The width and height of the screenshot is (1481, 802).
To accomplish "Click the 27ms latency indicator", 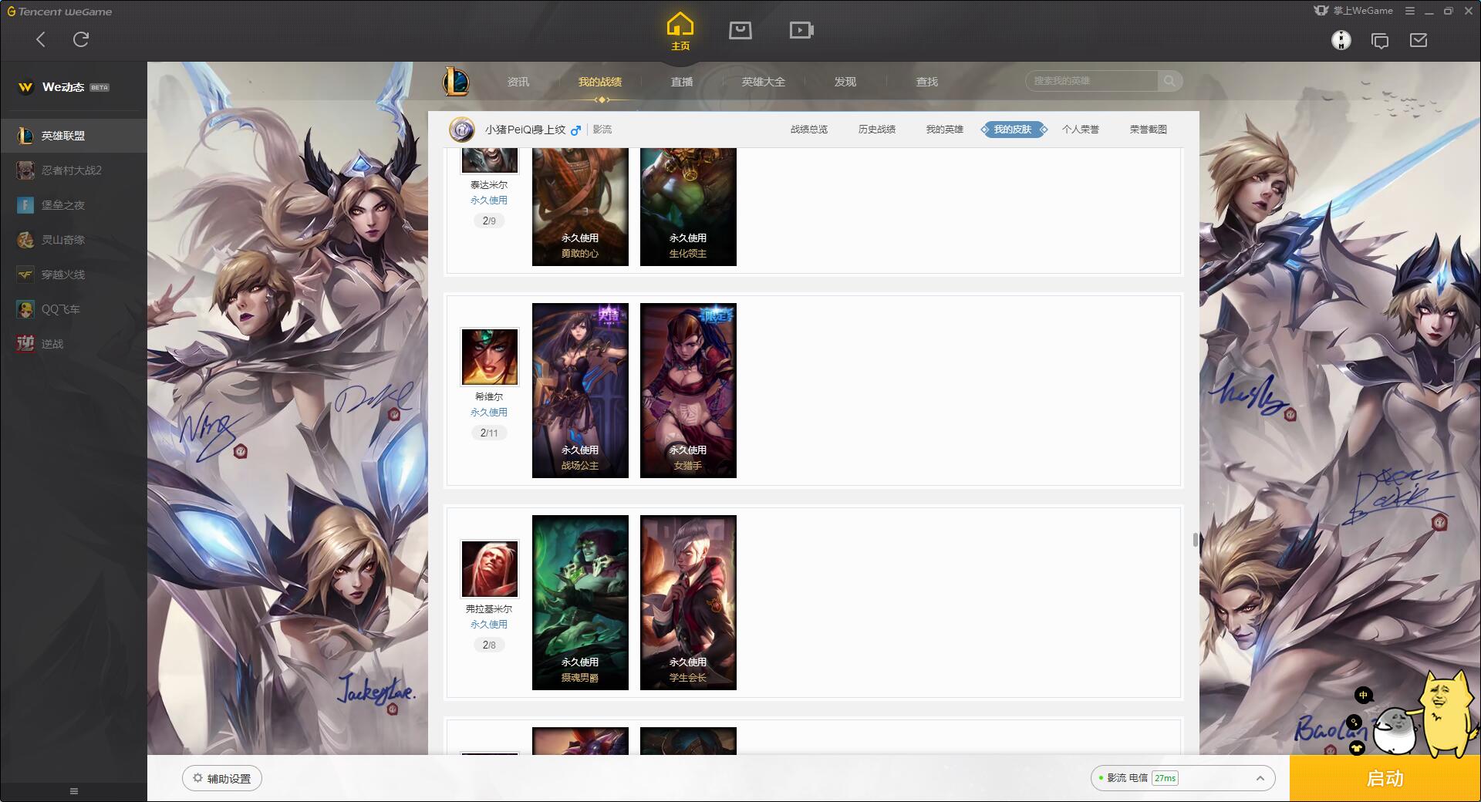I will tap(1165, 778).
